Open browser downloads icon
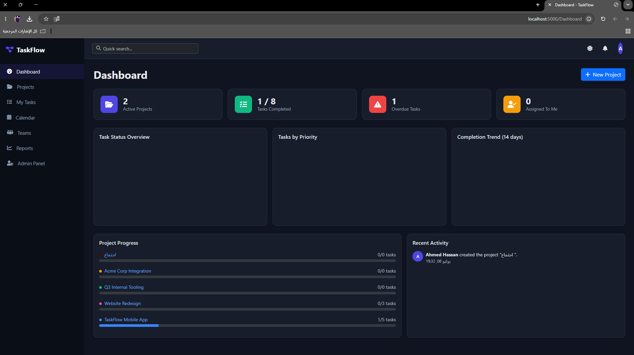 pyautogui.click(x=30, y=19)
